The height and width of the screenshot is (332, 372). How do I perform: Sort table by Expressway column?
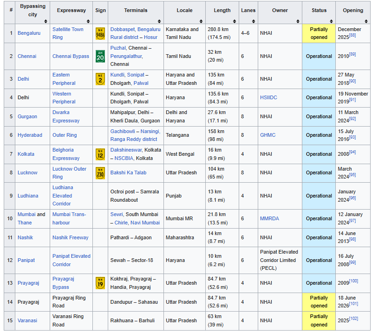tap(88, 21)
